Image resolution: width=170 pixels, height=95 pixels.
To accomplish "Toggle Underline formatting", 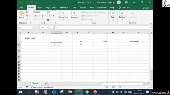I will [43, 16].
